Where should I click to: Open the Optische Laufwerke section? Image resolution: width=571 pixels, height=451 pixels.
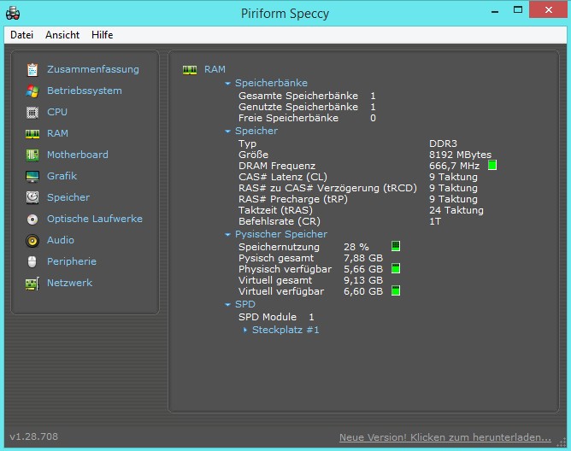click(x=95, y=219)
